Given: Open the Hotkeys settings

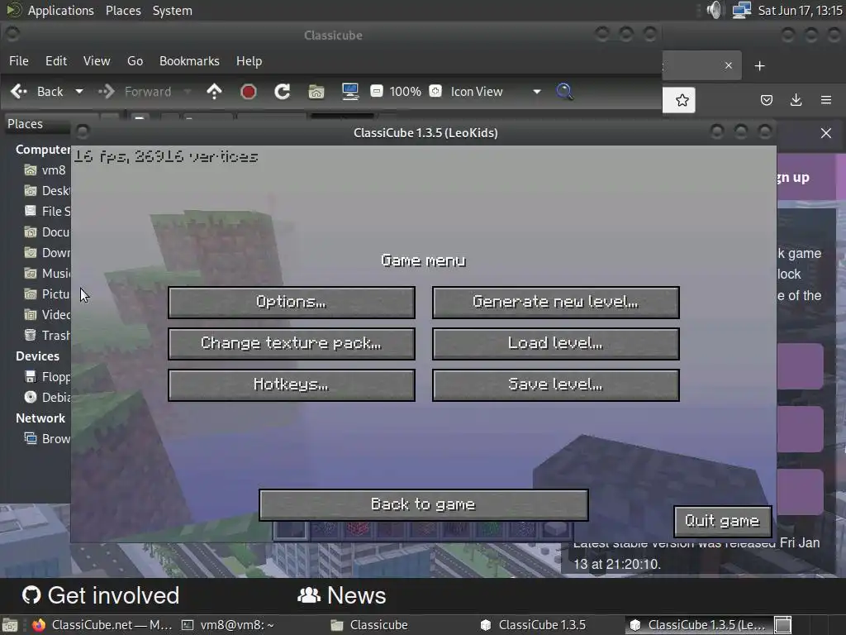Looking at the screenshot, I should (x=292, y=385).
